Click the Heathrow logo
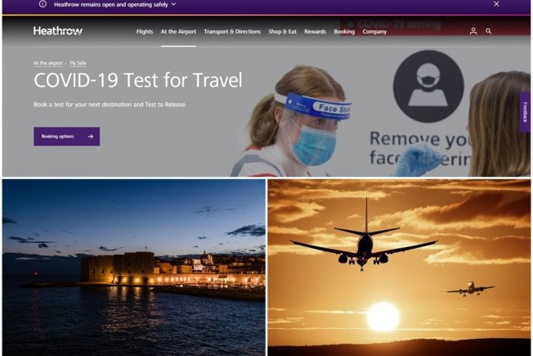The height and width of the screenshot is (356, 533). (58, 31)
